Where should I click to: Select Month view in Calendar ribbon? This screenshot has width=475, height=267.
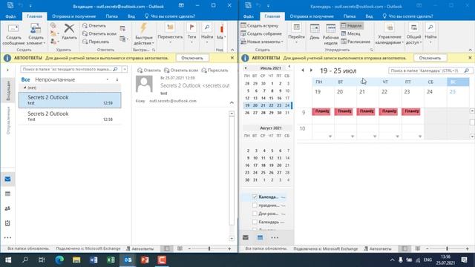351,33
